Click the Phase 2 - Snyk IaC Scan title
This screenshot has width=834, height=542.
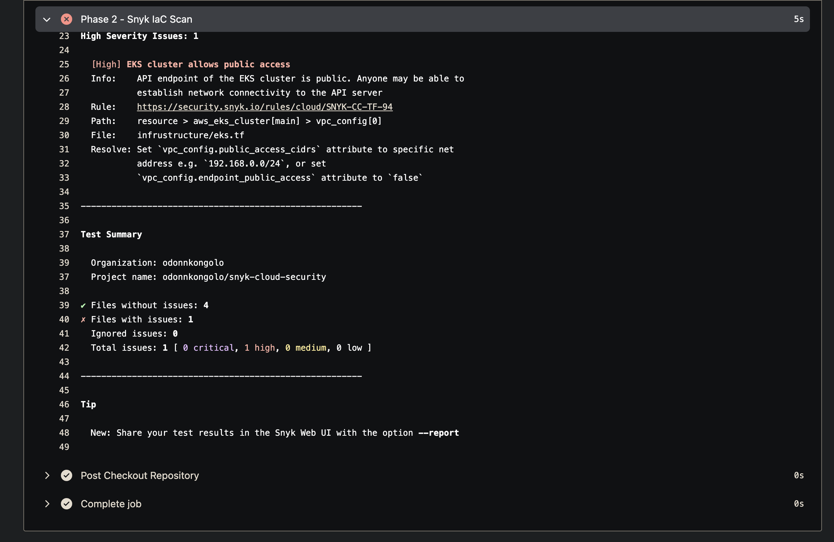[136, 19]
